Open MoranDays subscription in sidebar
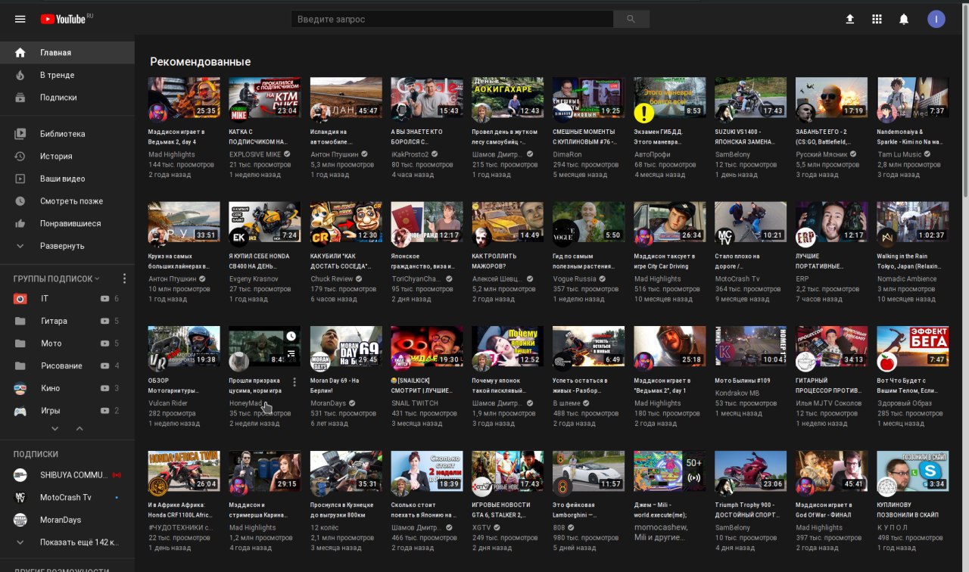969x572 pixels. click(x=67, y=520)
